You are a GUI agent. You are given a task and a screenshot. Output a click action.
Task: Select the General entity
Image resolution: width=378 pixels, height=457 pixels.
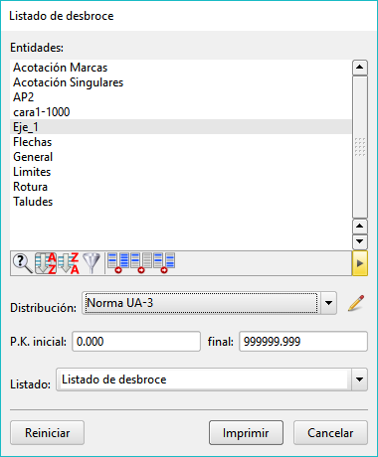point(181,157)
